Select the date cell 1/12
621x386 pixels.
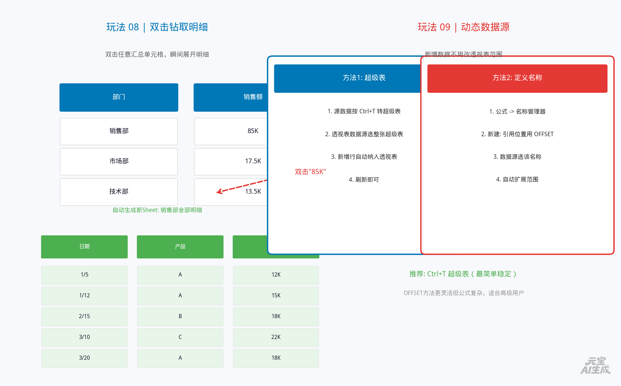click(84, 296)
